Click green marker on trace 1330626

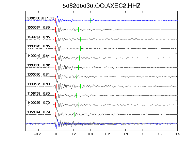coord(81,49)
